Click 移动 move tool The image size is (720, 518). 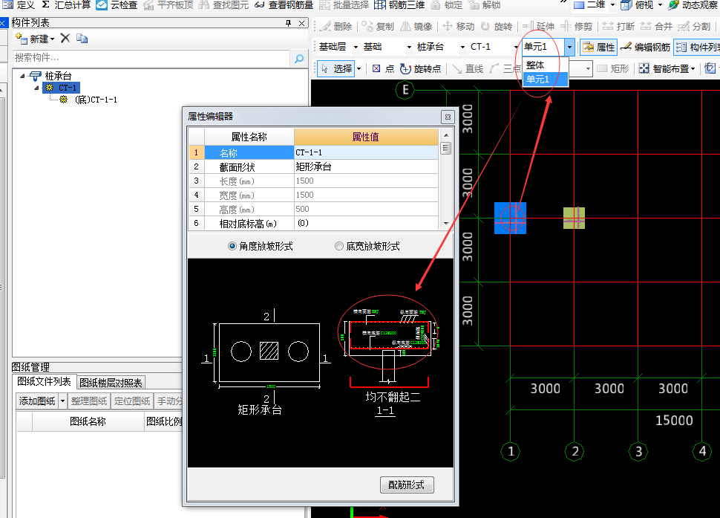coord(458,27)
